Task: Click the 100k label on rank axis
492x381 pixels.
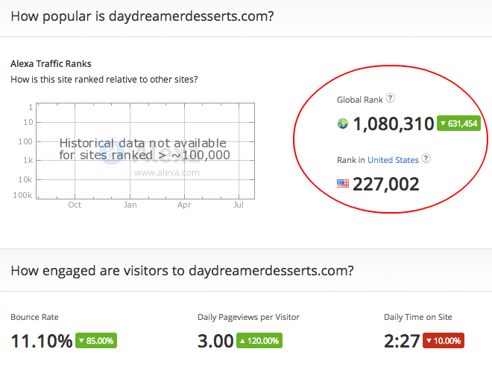Action: point(22,195)
